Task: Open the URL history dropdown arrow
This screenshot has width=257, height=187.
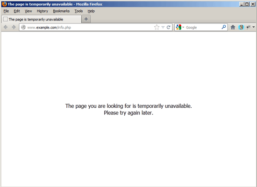Action: [x=163, y=27]
